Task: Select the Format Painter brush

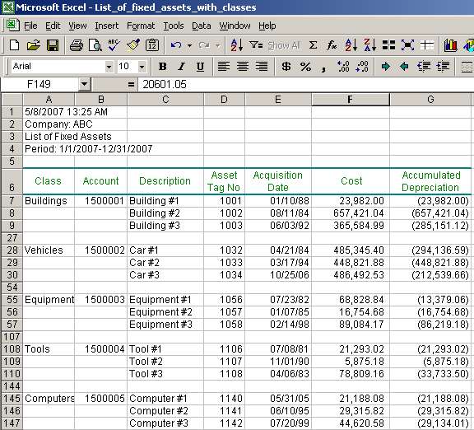Action: 133,45
